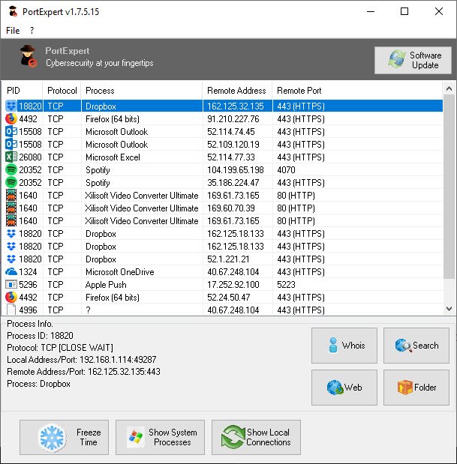Image resolution: width=457 pixels, height=464 pixels.
Task: Click the Dropbox icon in the highlighted row
Action: [11, 106]
